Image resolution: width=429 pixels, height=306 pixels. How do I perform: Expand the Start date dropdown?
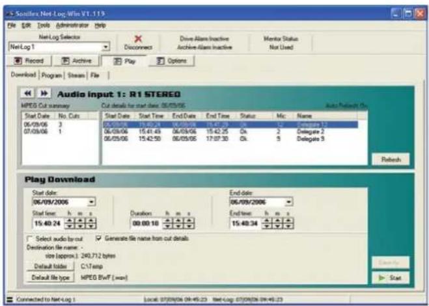tap(91, 202)
